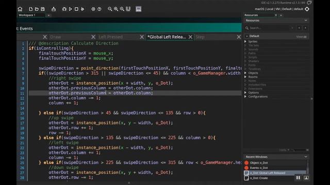The width and height of the screenshot is (330, 185).
Task: Click line number 15 in the gutter
Action: [x=22, y=113]
